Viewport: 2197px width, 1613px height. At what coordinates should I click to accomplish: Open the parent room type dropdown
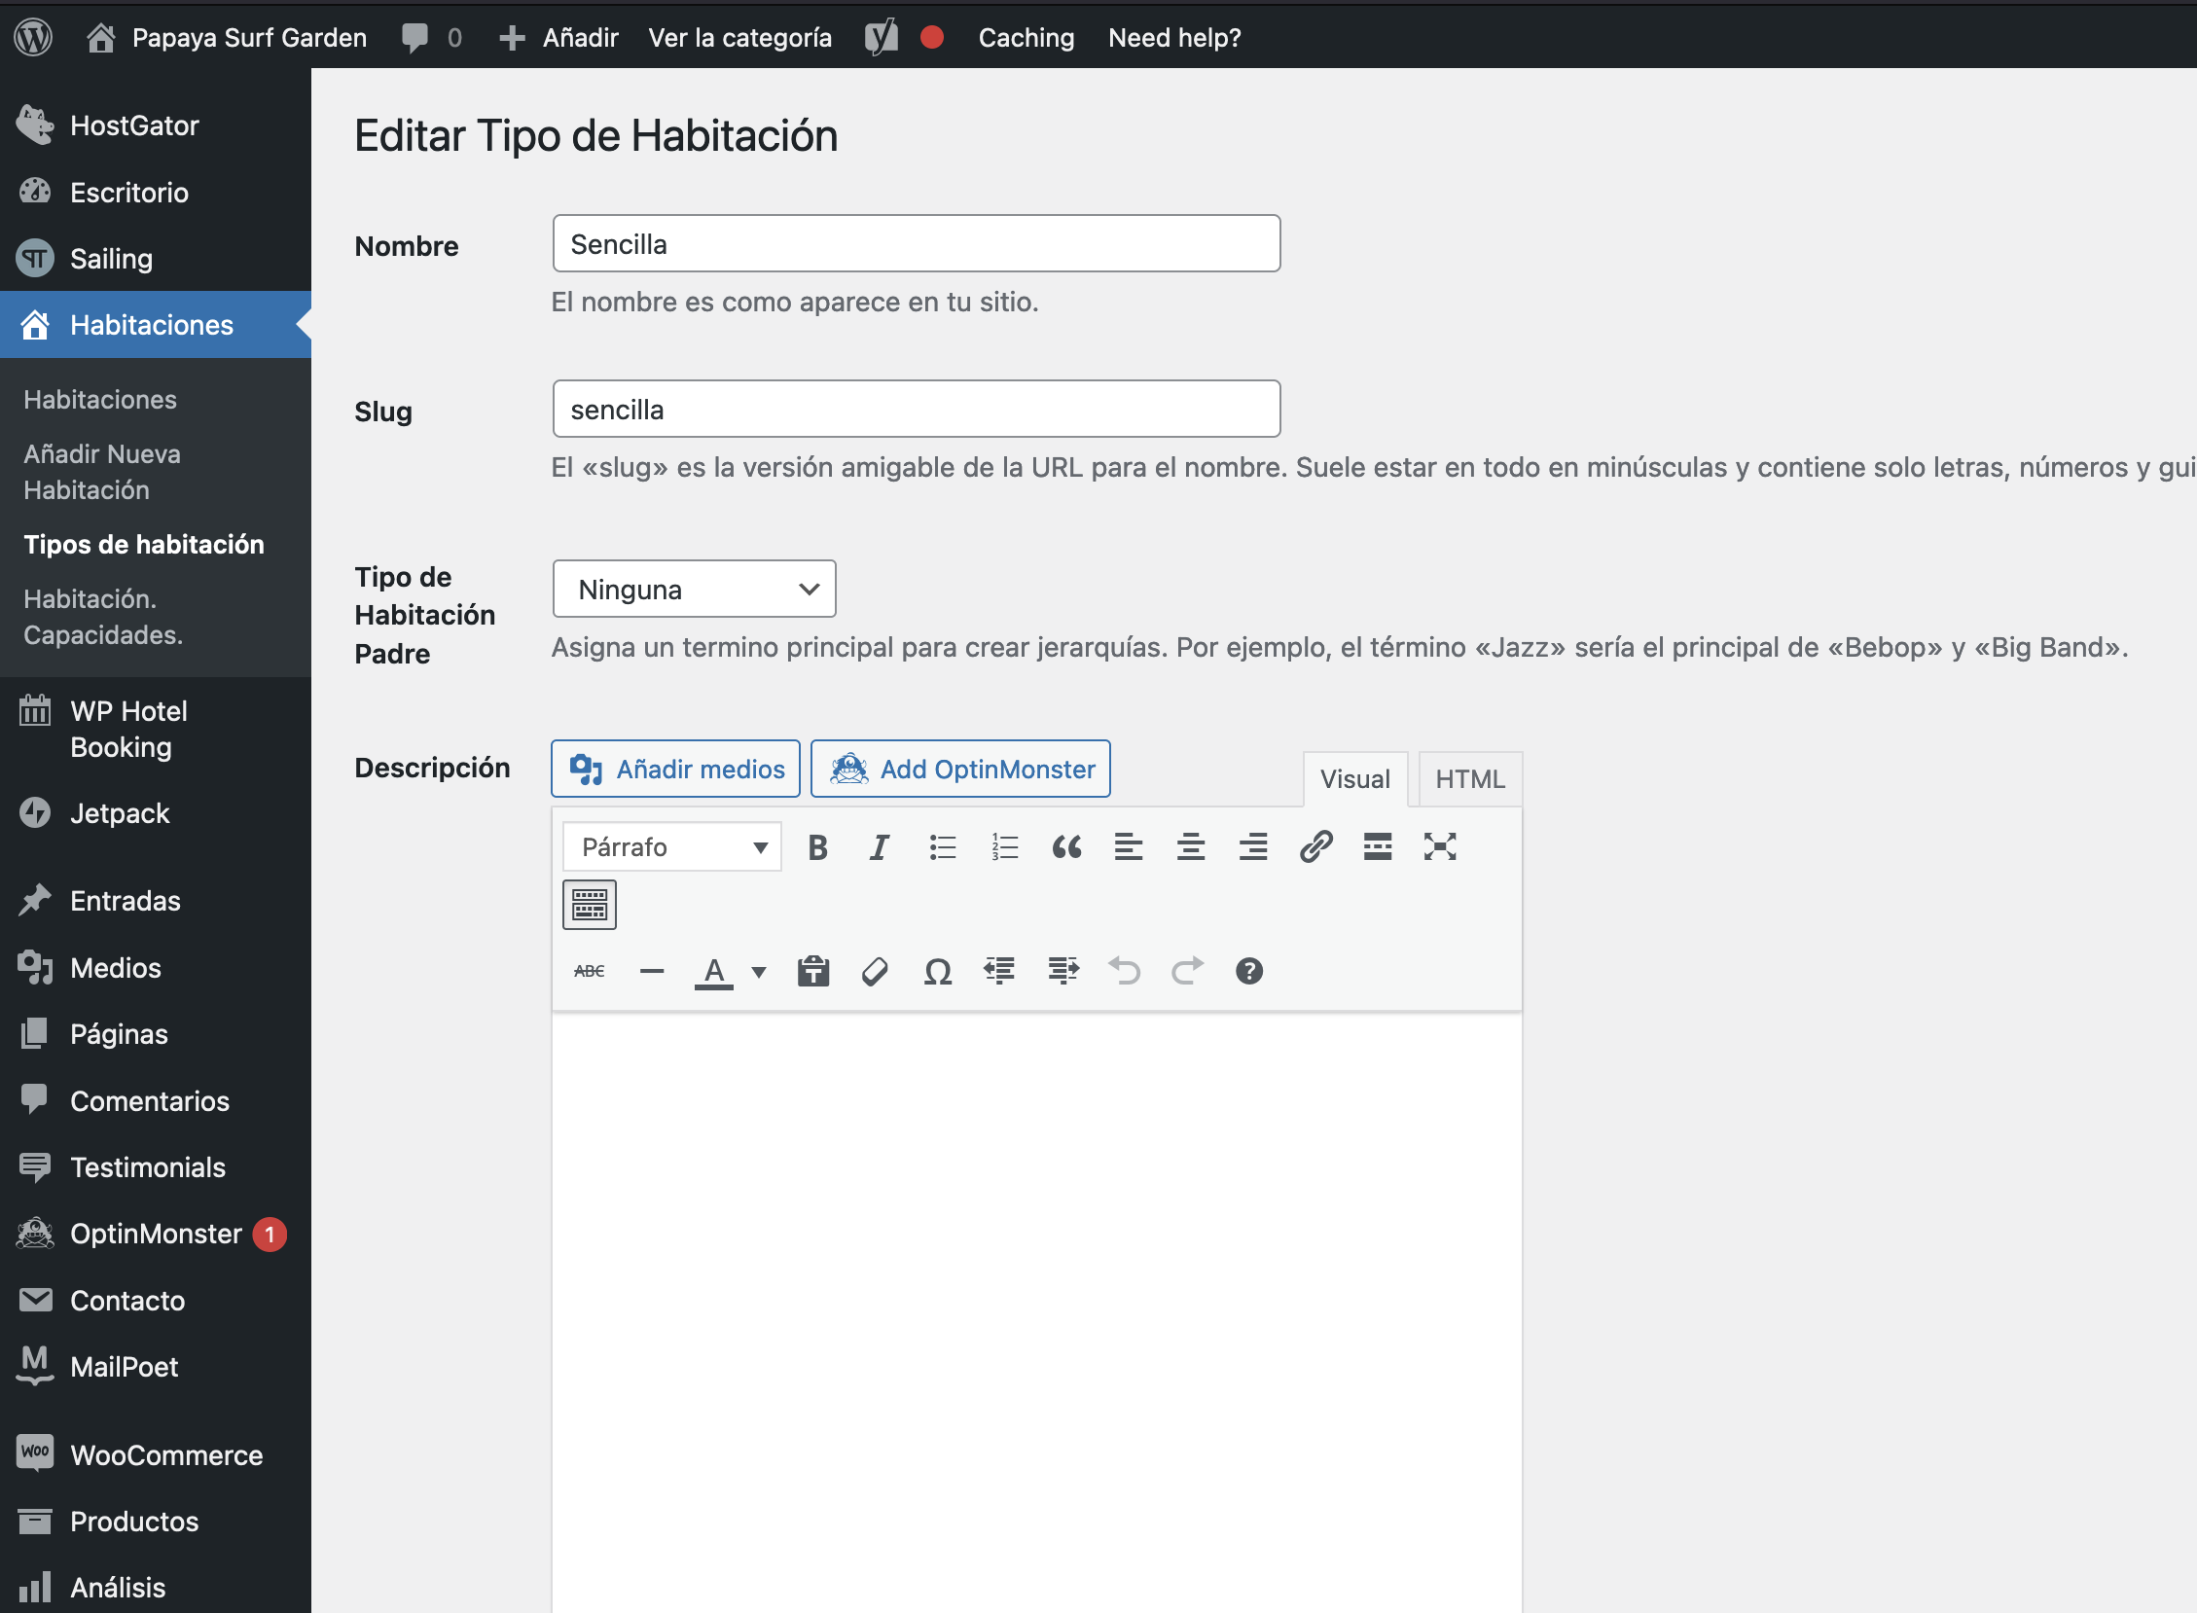coord(694,589)
